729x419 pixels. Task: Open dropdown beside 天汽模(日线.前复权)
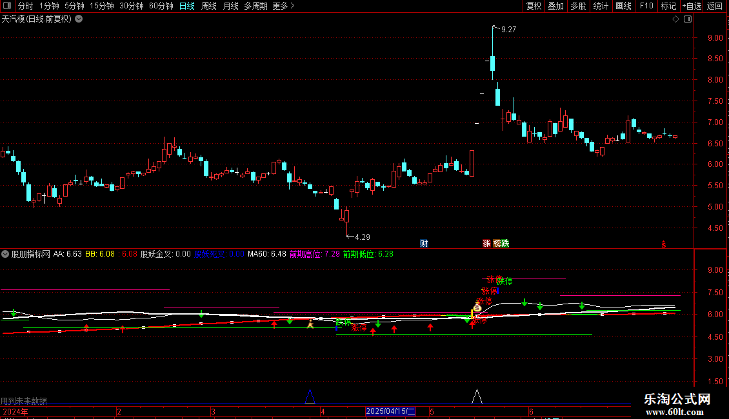[79, 19]
